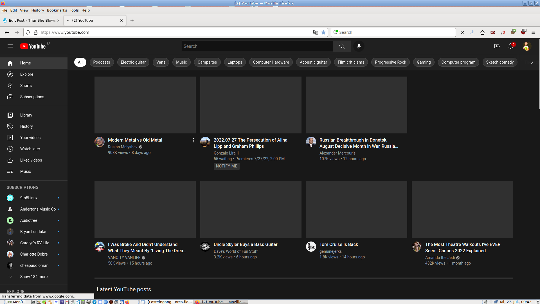Select the Electric guitar filter chip

(x=133, y=62)
